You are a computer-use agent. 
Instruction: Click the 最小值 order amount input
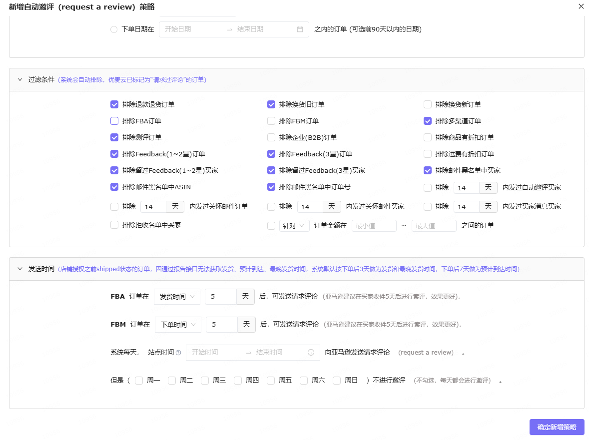point(374,225)
